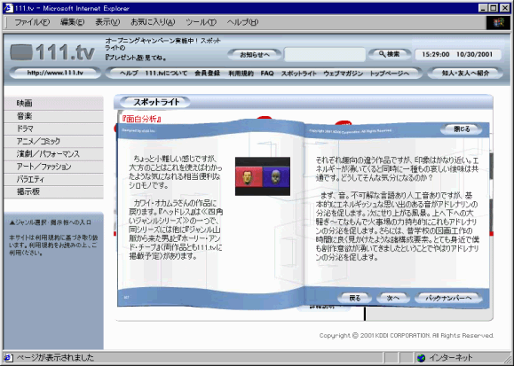Click the search text field
Viewport: 514px width, 366px height.
[x=325, y=55]
